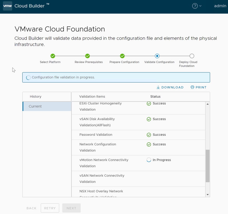
Task: Click success icon for Network Configuration Validation
Action: [149, 144]
